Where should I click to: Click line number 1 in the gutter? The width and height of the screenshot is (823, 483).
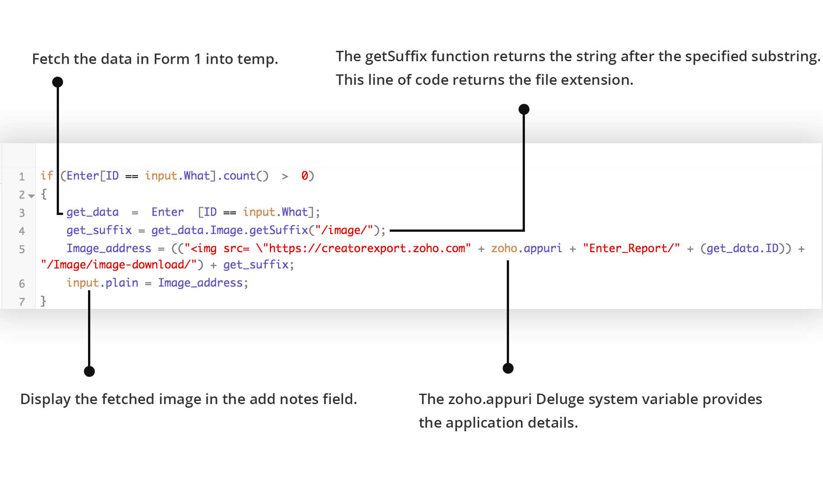[22, 176]
